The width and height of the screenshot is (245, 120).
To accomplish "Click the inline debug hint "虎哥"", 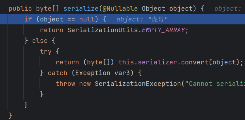I will 158,20.
